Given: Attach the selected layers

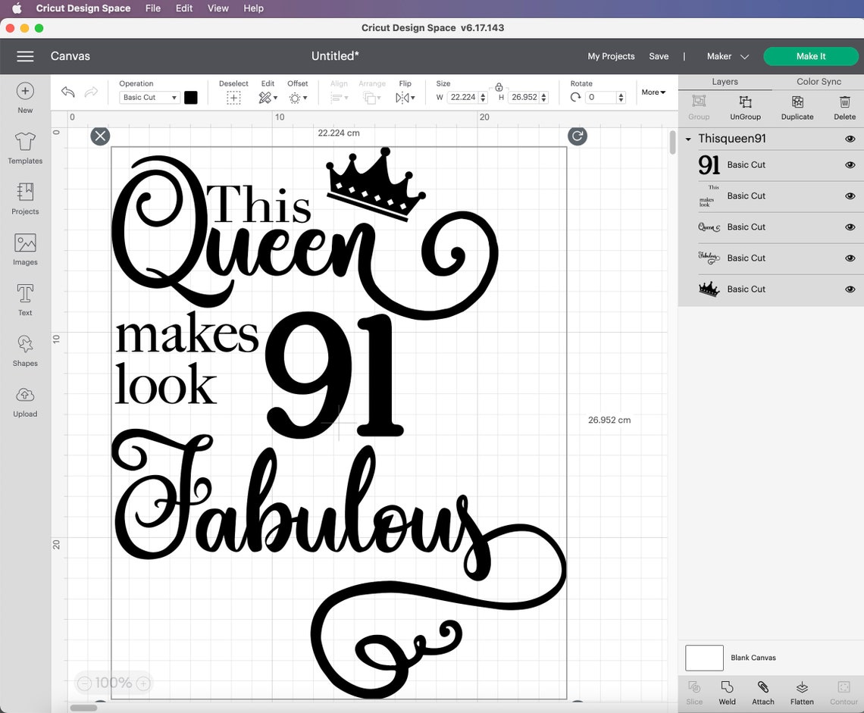Looking at the screenshot, I should pos(763,691).
